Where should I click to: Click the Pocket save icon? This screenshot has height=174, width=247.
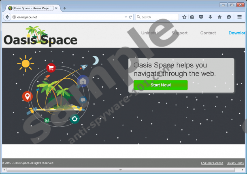[202, 17]
